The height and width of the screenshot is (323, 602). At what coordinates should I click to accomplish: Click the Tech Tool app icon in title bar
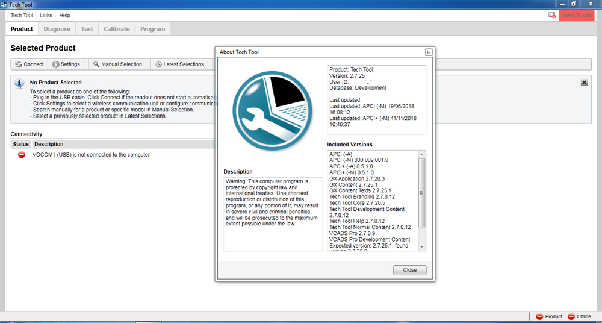click(x=4, y=5)
